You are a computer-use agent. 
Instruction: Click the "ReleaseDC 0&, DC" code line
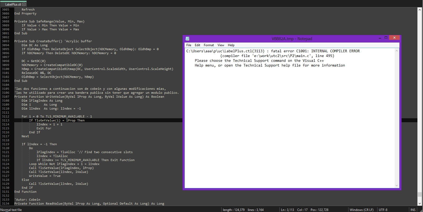point(36,73)
